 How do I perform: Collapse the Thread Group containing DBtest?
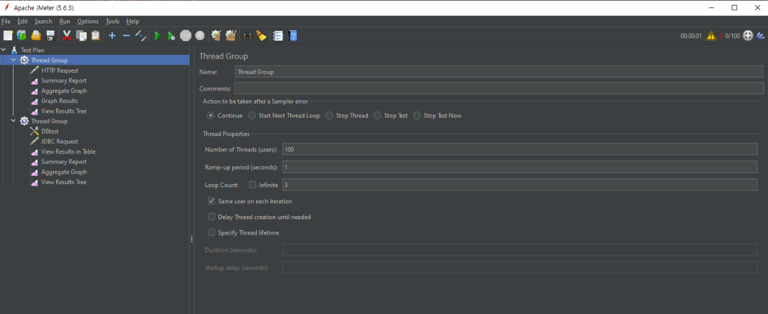14,121
